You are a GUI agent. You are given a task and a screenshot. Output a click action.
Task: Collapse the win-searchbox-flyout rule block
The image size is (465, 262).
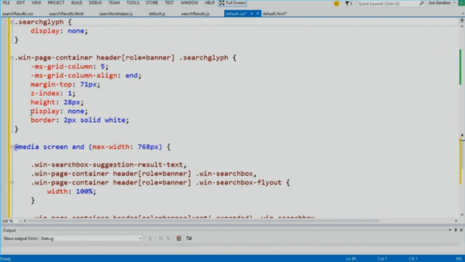pyautogui.click(x=12, y=183)
